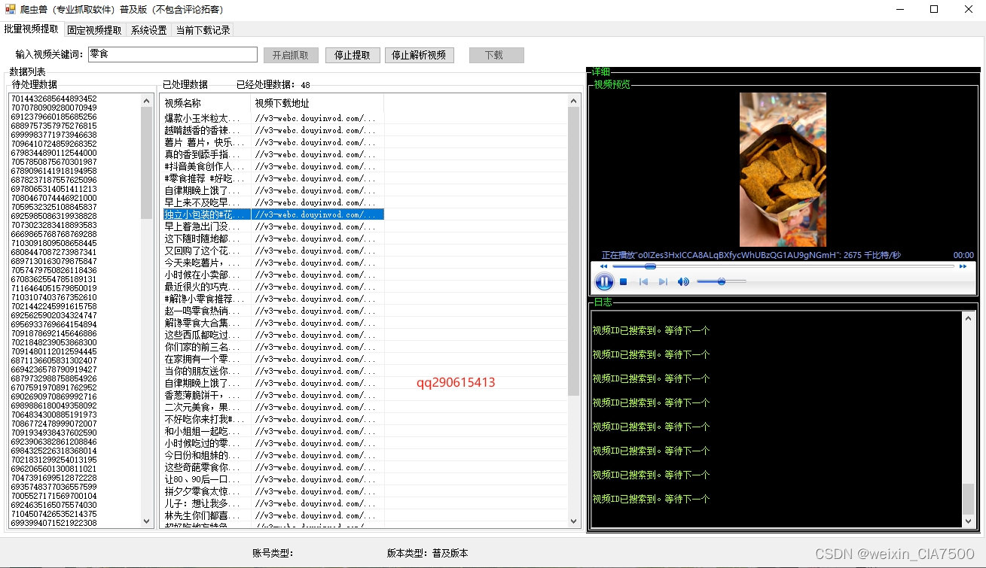Mute audio via the speaker icon

tap(683, 281)
